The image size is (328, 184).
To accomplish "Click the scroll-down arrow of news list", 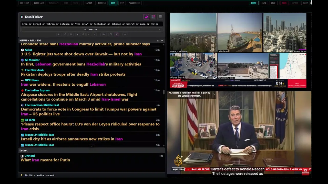I will [164, 146].
